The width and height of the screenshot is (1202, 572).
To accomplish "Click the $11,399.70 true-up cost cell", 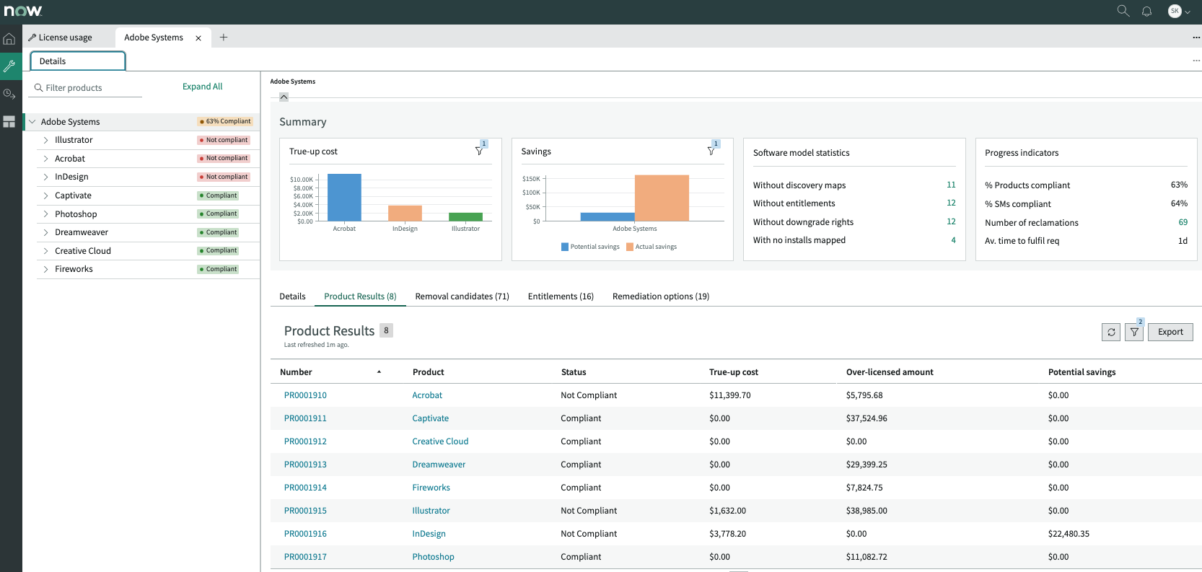I will (730, 395).
